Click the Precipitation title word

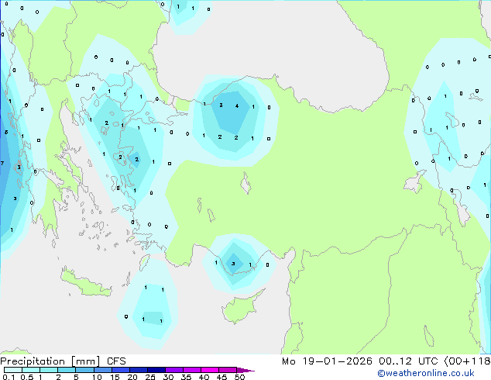click(x=33, y=361)
